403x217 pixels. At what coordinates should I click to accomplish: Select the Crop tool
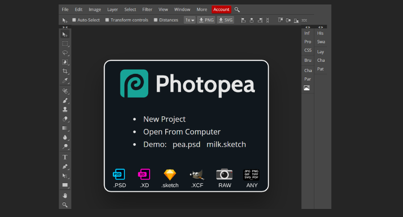[65, 71]
